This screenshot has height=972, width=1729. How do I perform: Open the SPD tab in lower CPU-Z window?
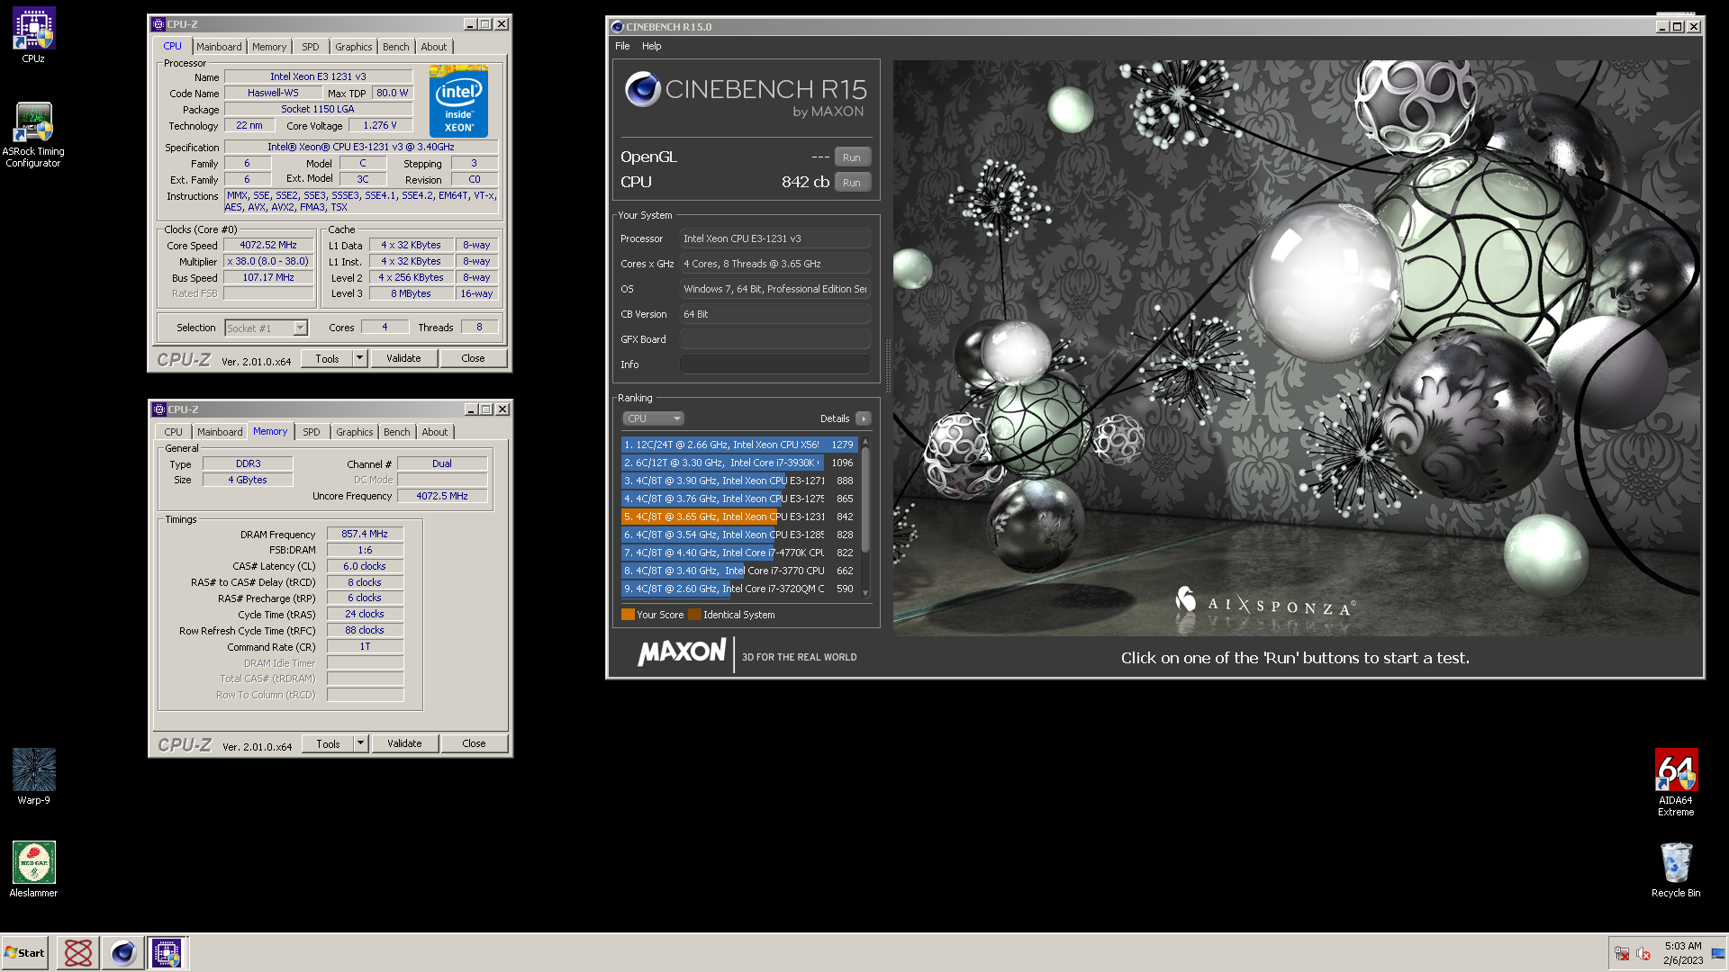click(312, 432)
